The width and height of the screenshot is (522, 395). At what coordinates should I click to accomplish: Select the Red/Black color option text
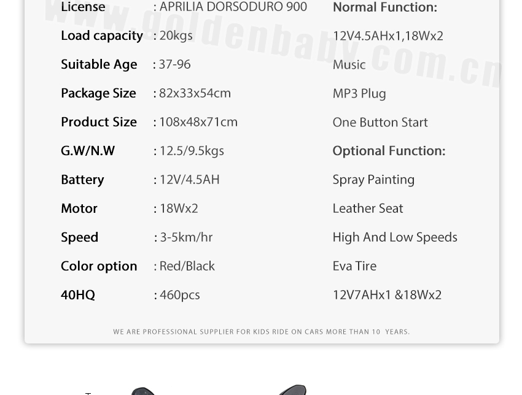187,266
